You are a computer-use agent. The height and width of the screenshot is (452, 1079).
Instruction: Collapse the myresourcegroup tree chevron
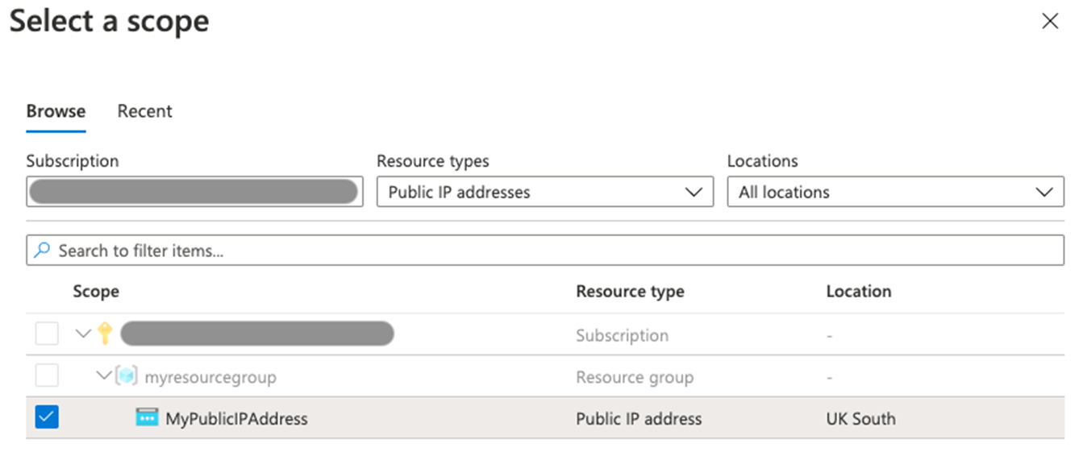[104, 375]
